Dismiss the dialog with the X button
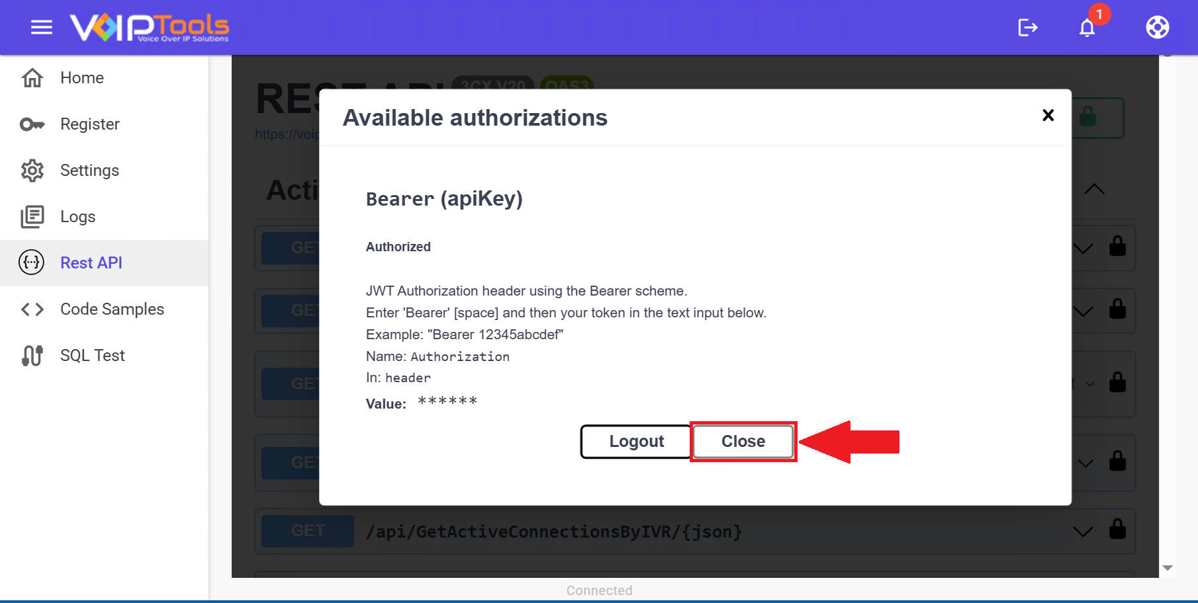Screen dimensions: 1198x603 [x=1048, y=116]
